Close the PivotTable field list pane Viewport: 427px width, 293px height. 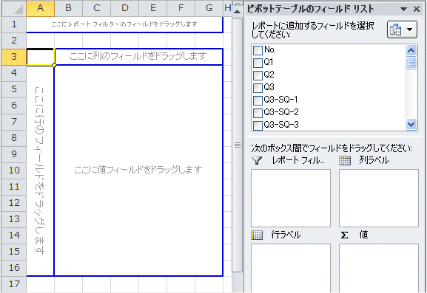tap(417, 10)
